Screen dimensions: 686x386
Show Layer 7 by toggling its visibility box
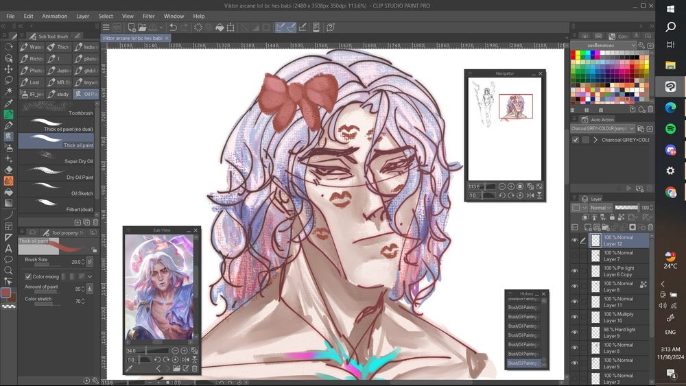click(574, 256)
